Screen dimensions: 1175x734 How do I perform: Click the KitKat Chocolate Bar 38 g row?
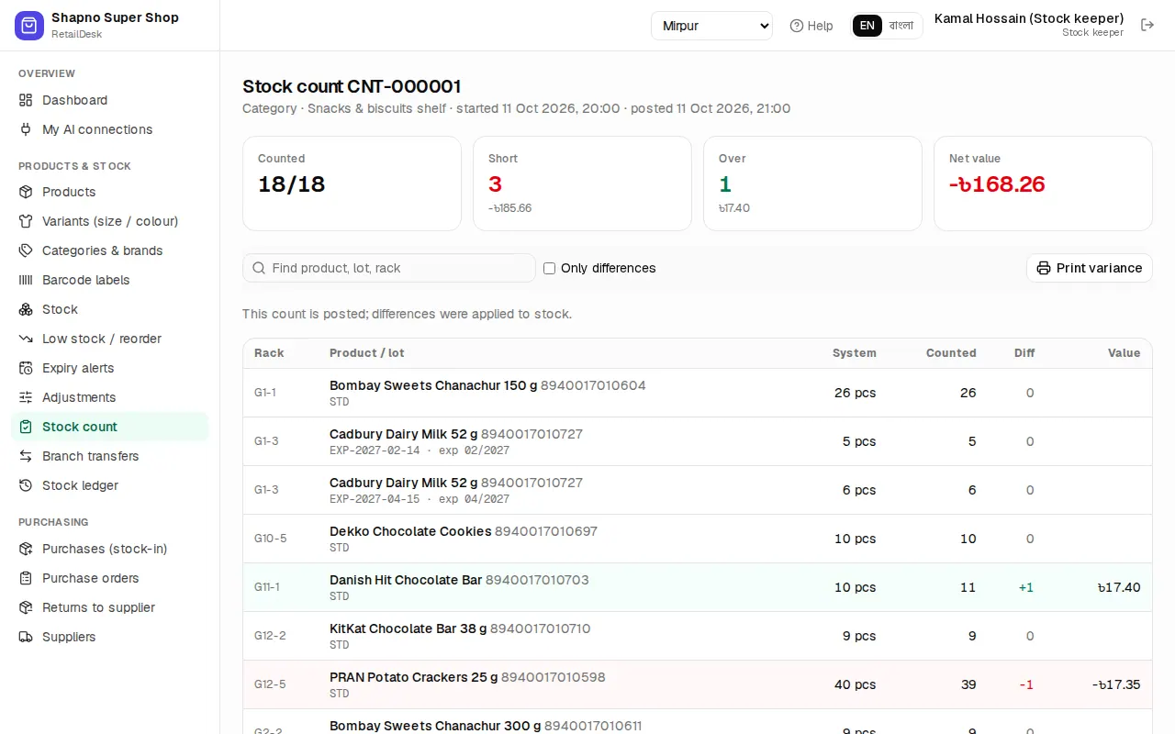click(698, 636)
